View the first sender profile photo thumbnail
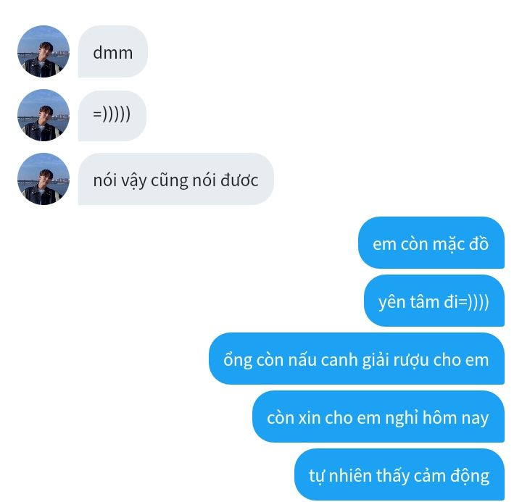Screen dimensions: 522x502 (x=43, y=51)
